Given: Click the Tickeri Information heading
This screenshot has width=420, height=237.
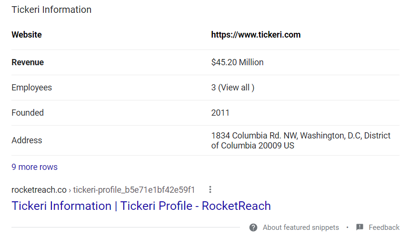Looking at the screenshot, I should tap(51, 10).
